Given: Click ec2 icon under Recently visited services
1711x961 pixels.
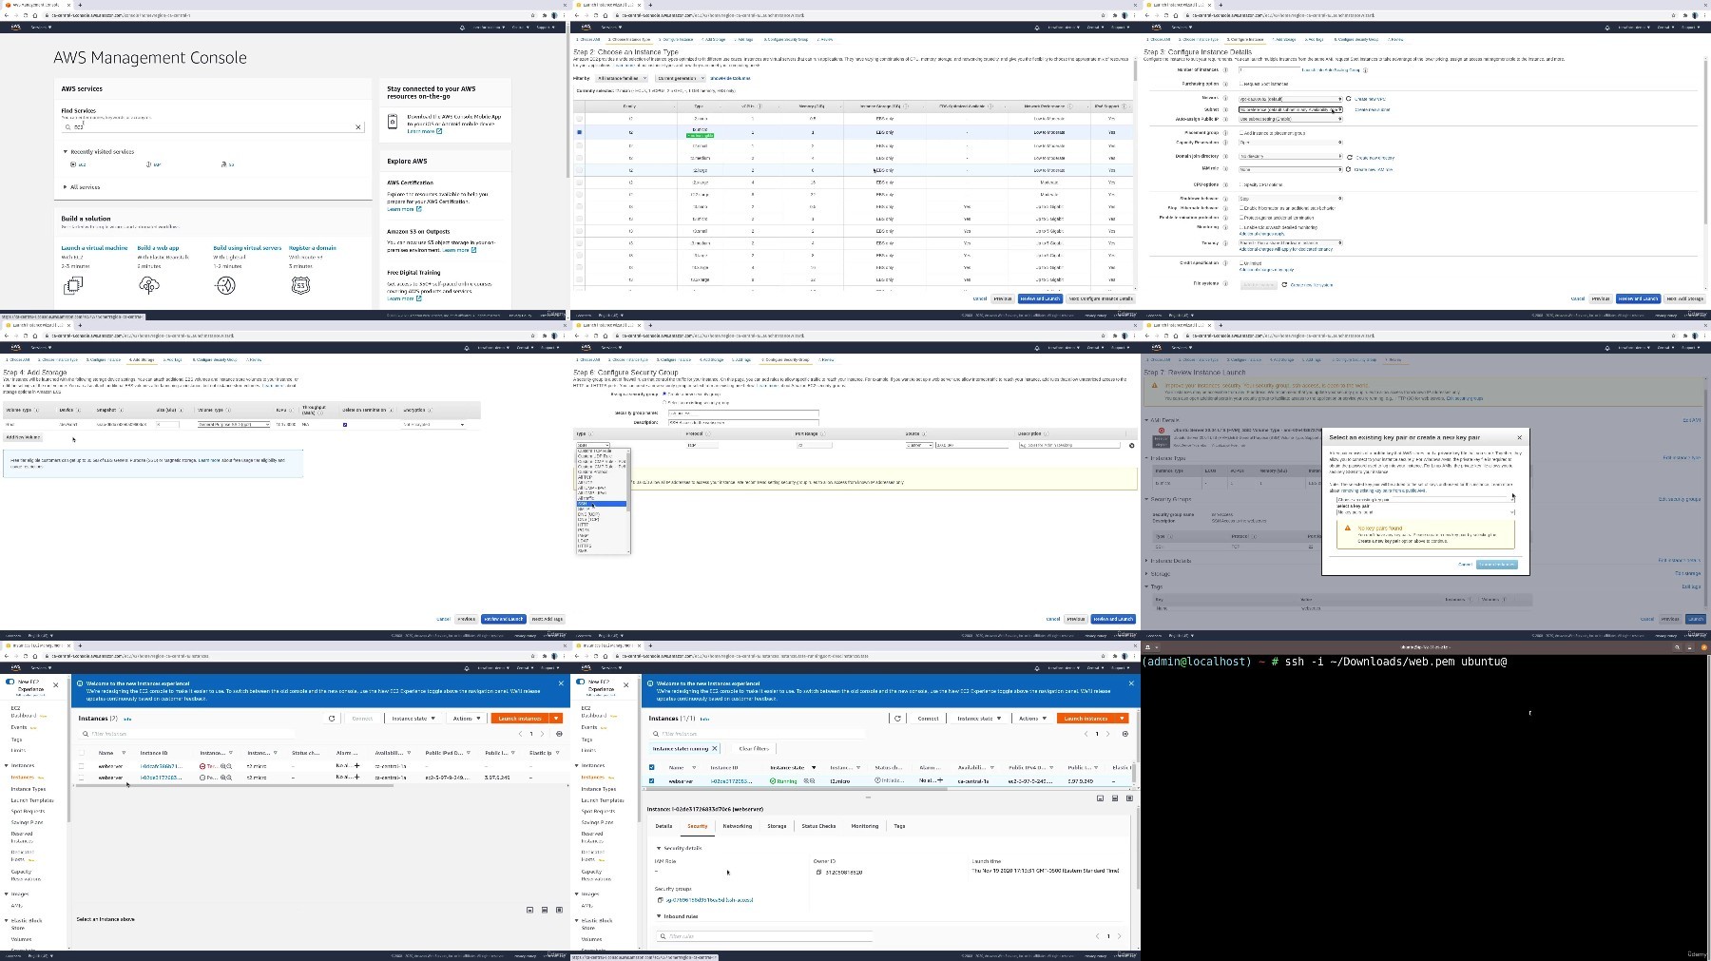Looking at the screenshot, I should [x=72, y=164].
